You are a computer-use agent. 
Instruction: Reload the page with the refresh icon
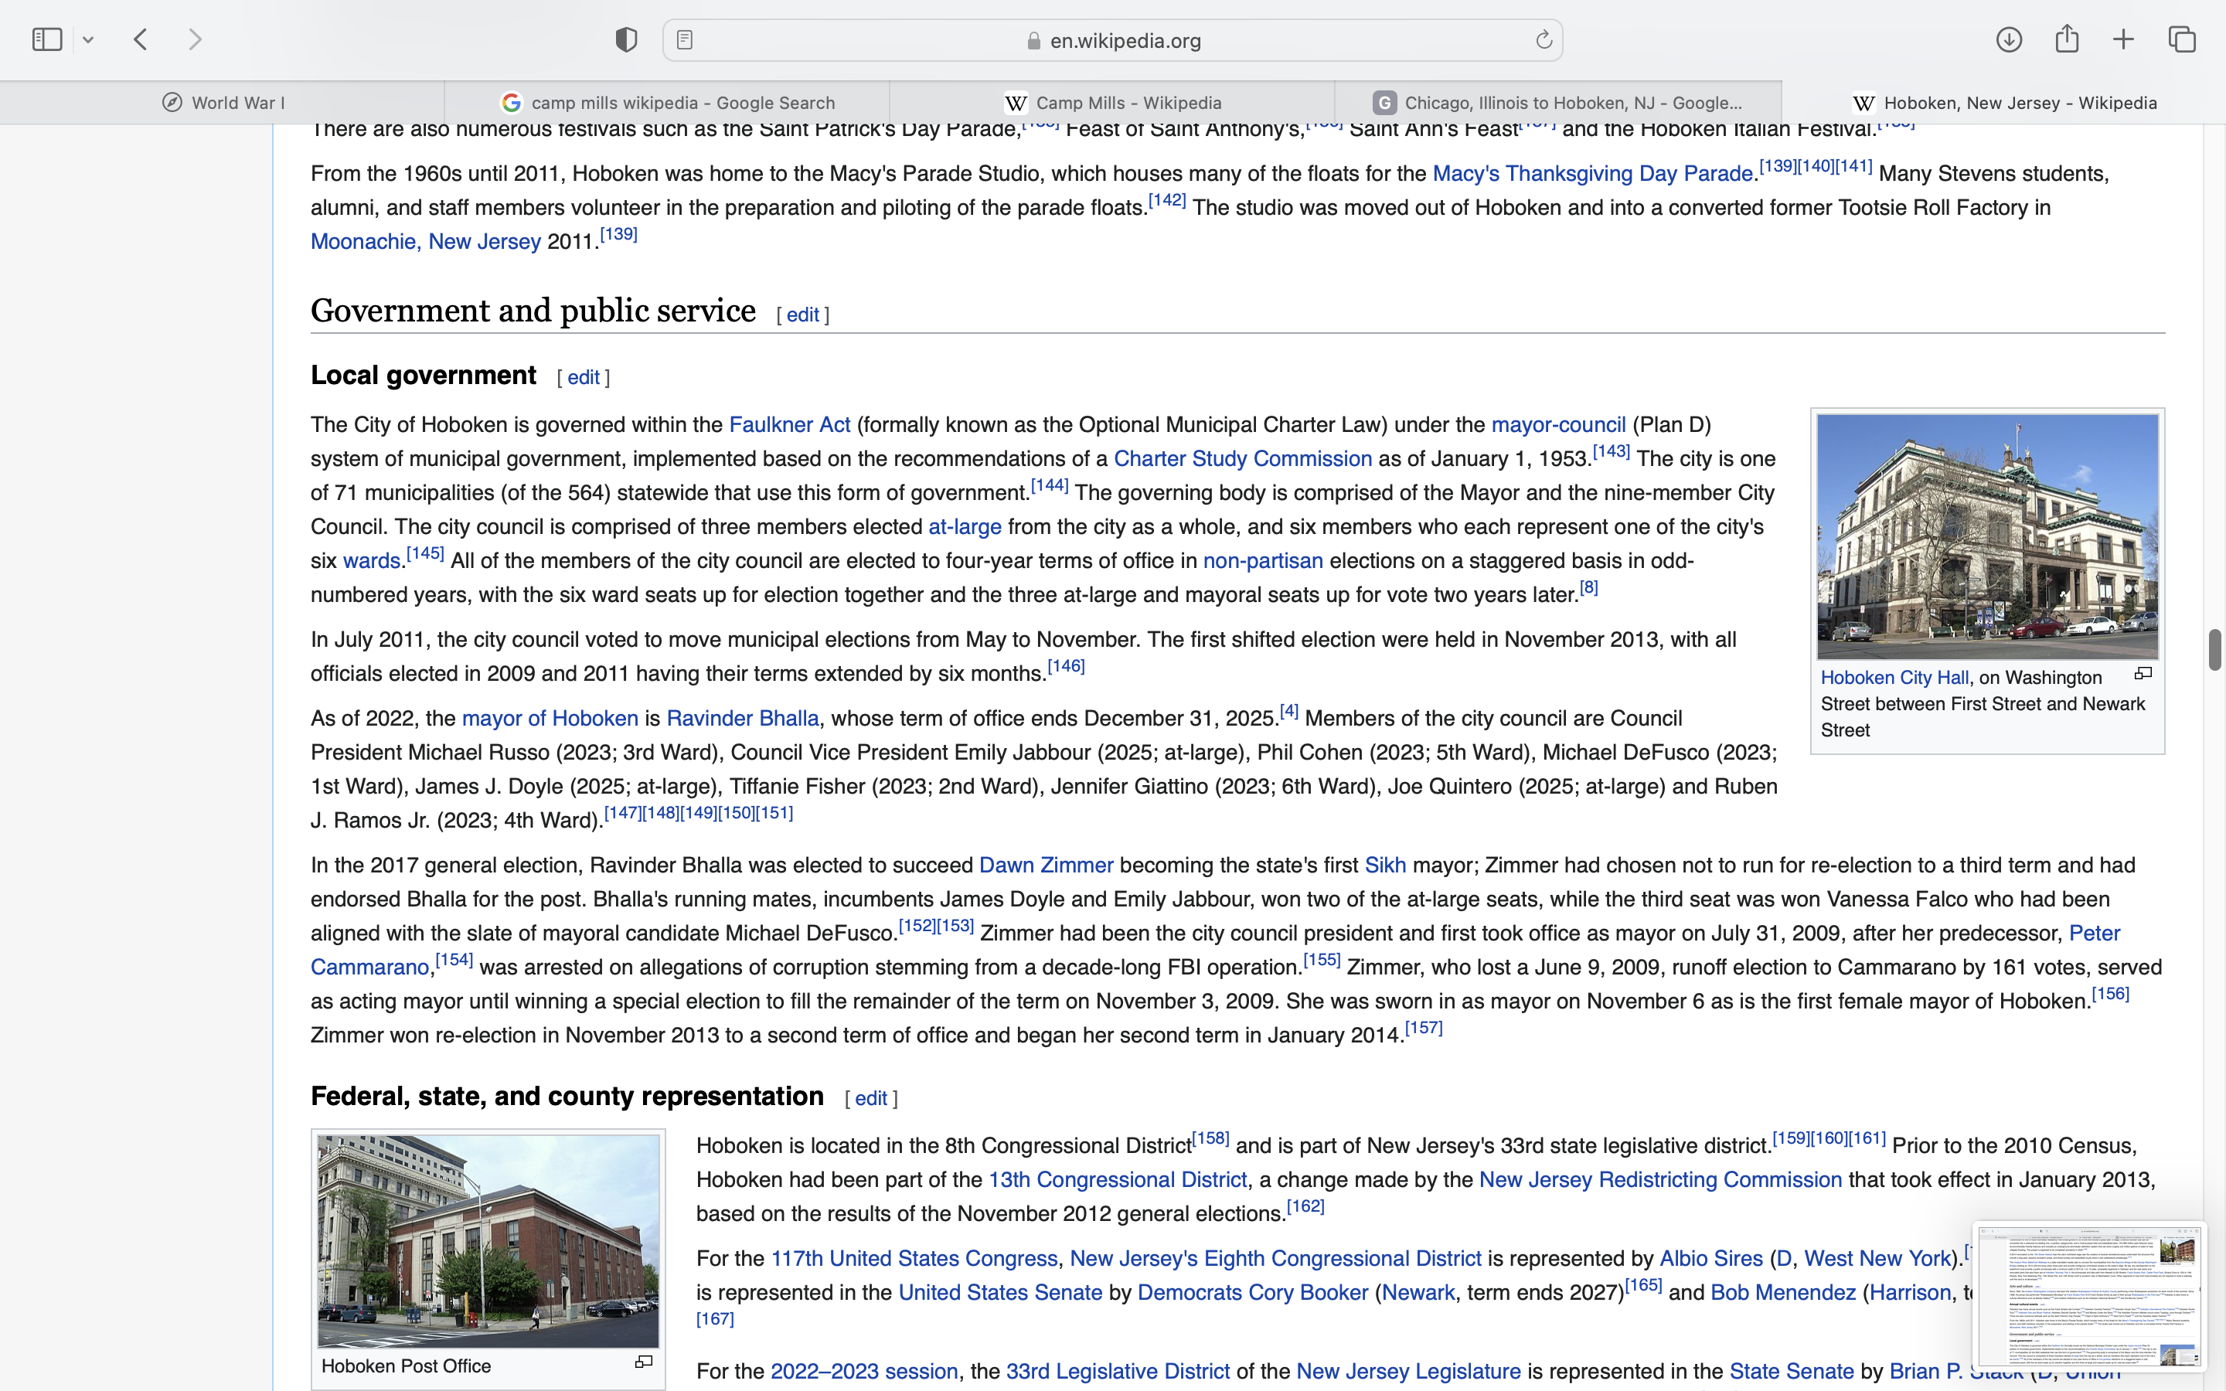point(1544,39)
